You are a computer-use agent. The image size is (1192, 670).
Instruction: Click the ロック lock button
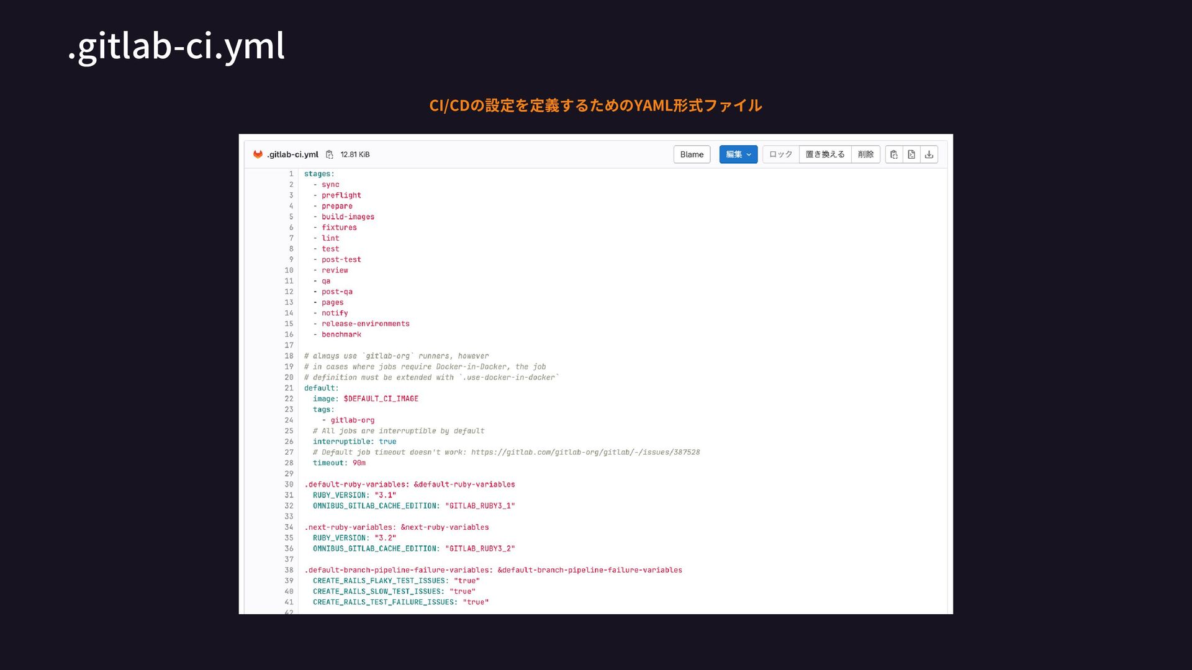coord(780,154)
